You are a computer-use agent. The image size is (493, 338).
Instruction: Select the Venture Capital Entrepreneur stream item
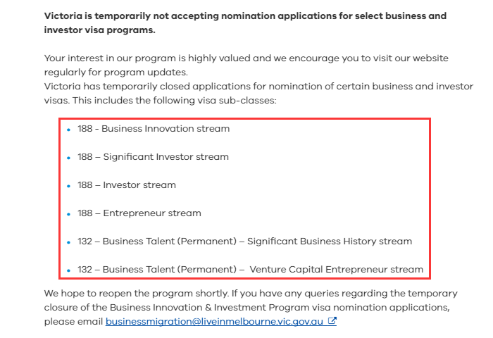250,270
